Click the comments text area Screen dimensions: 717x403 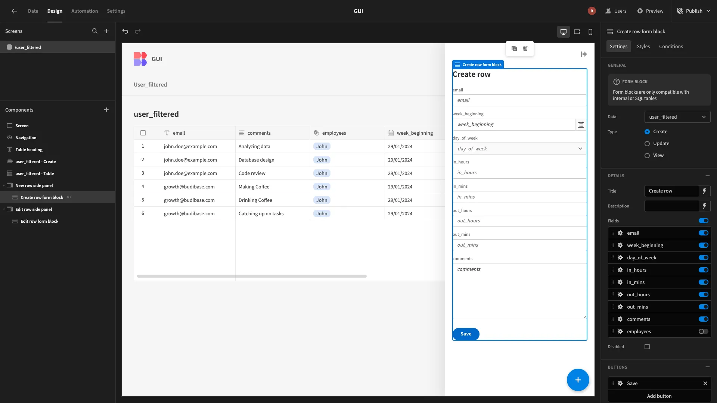point(519,291)
